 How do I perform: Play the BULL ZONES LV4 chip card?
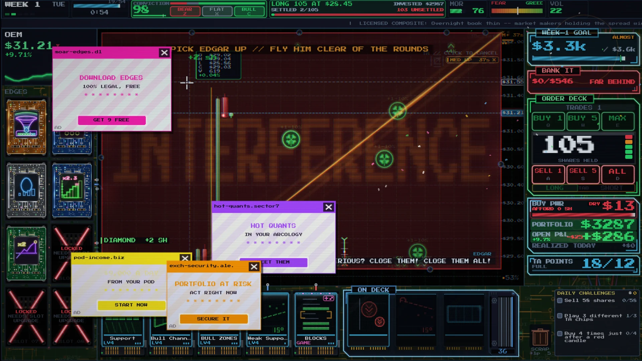(x=219, y=338)
